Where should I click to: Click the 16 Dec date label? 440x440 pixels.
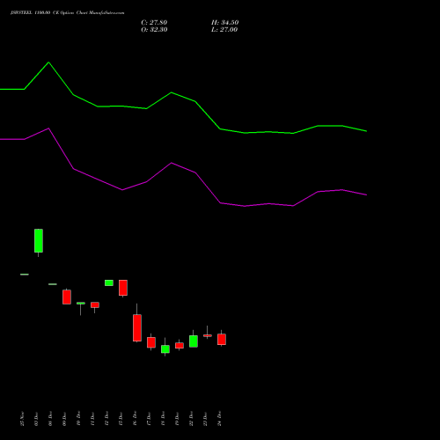point(135,419)
